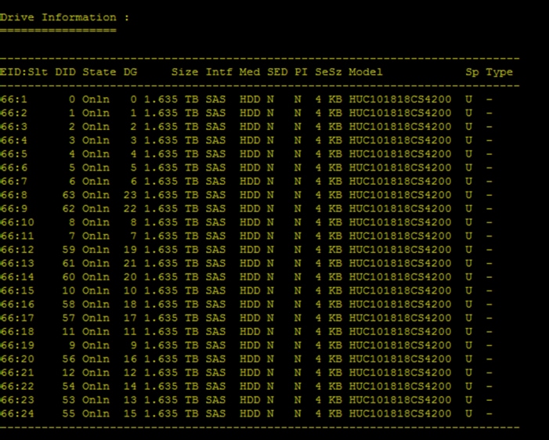Select slot entry '66:24'
This screenshot has width=549, height=440.
coord(16,413)
